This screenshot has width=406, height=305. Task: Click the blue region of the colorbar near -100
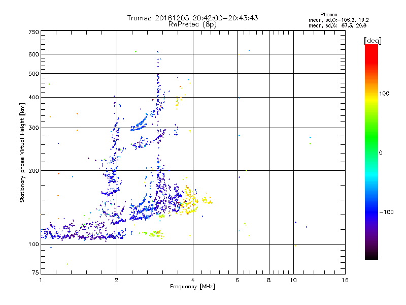coord(371,211)
